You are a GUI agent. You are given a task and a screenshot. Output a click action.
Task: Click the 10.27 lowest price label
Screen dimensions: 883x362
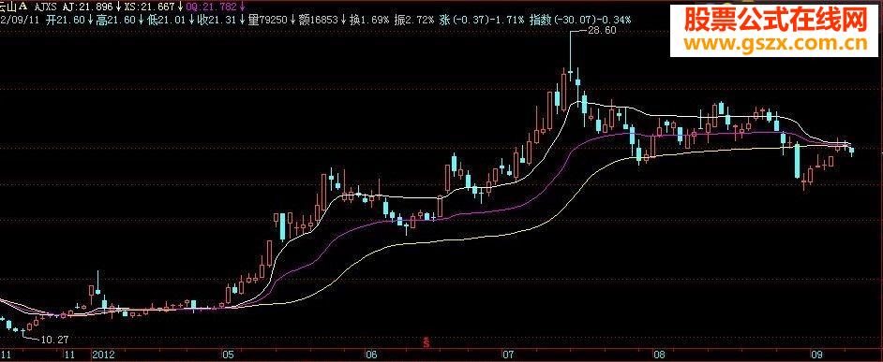tap(55, 340)
